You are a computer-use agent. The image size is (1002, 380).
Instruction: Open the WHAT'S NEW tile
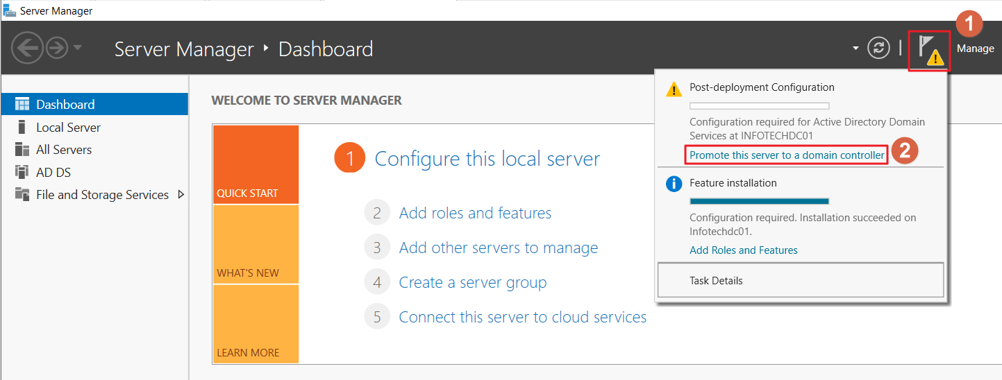256,244
